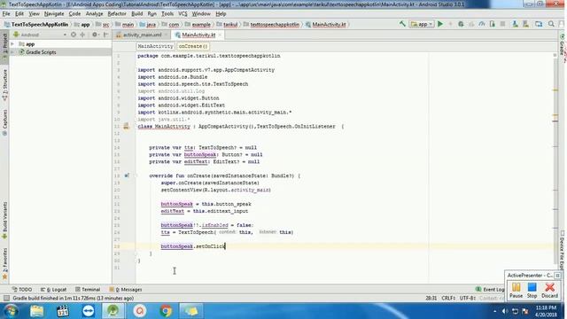Click the Android profiler gauge icon
The image size is (567, 319).
pyautogui.click(x=482, y=24)
